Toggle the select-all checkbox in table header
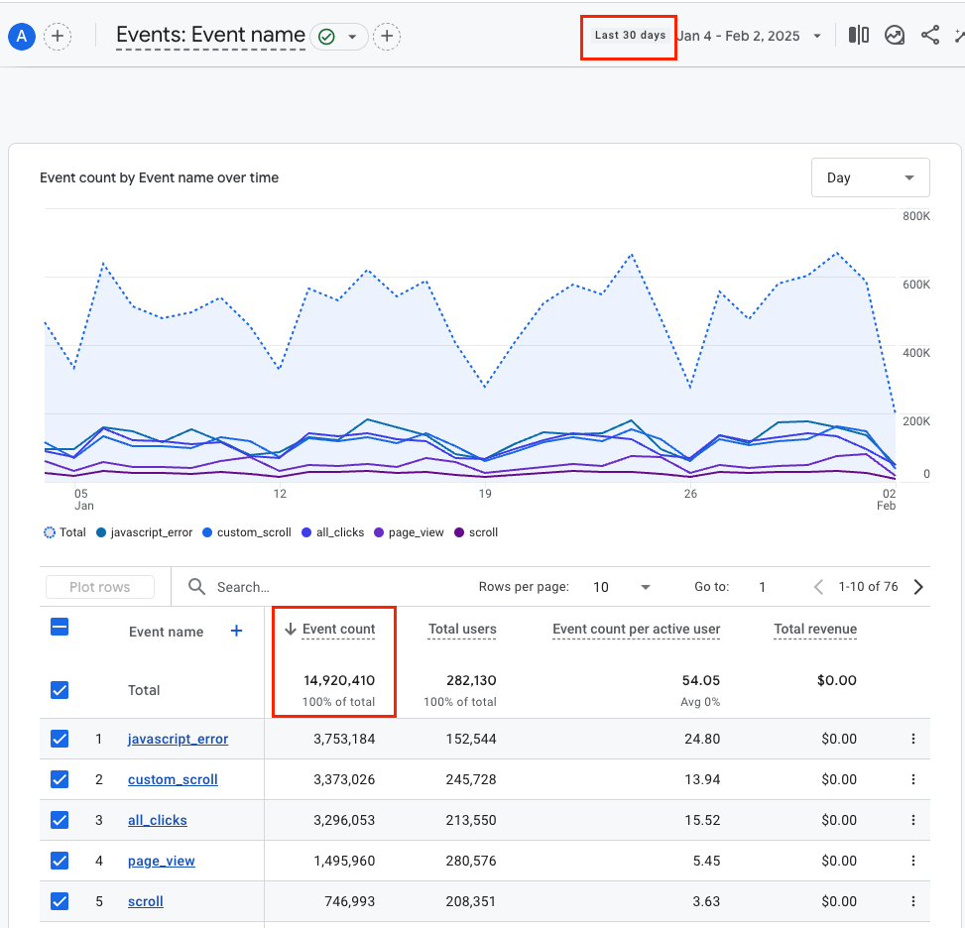The width and height of the screenshot is (965, 928). pyautogui.click(x=60, y=627)
